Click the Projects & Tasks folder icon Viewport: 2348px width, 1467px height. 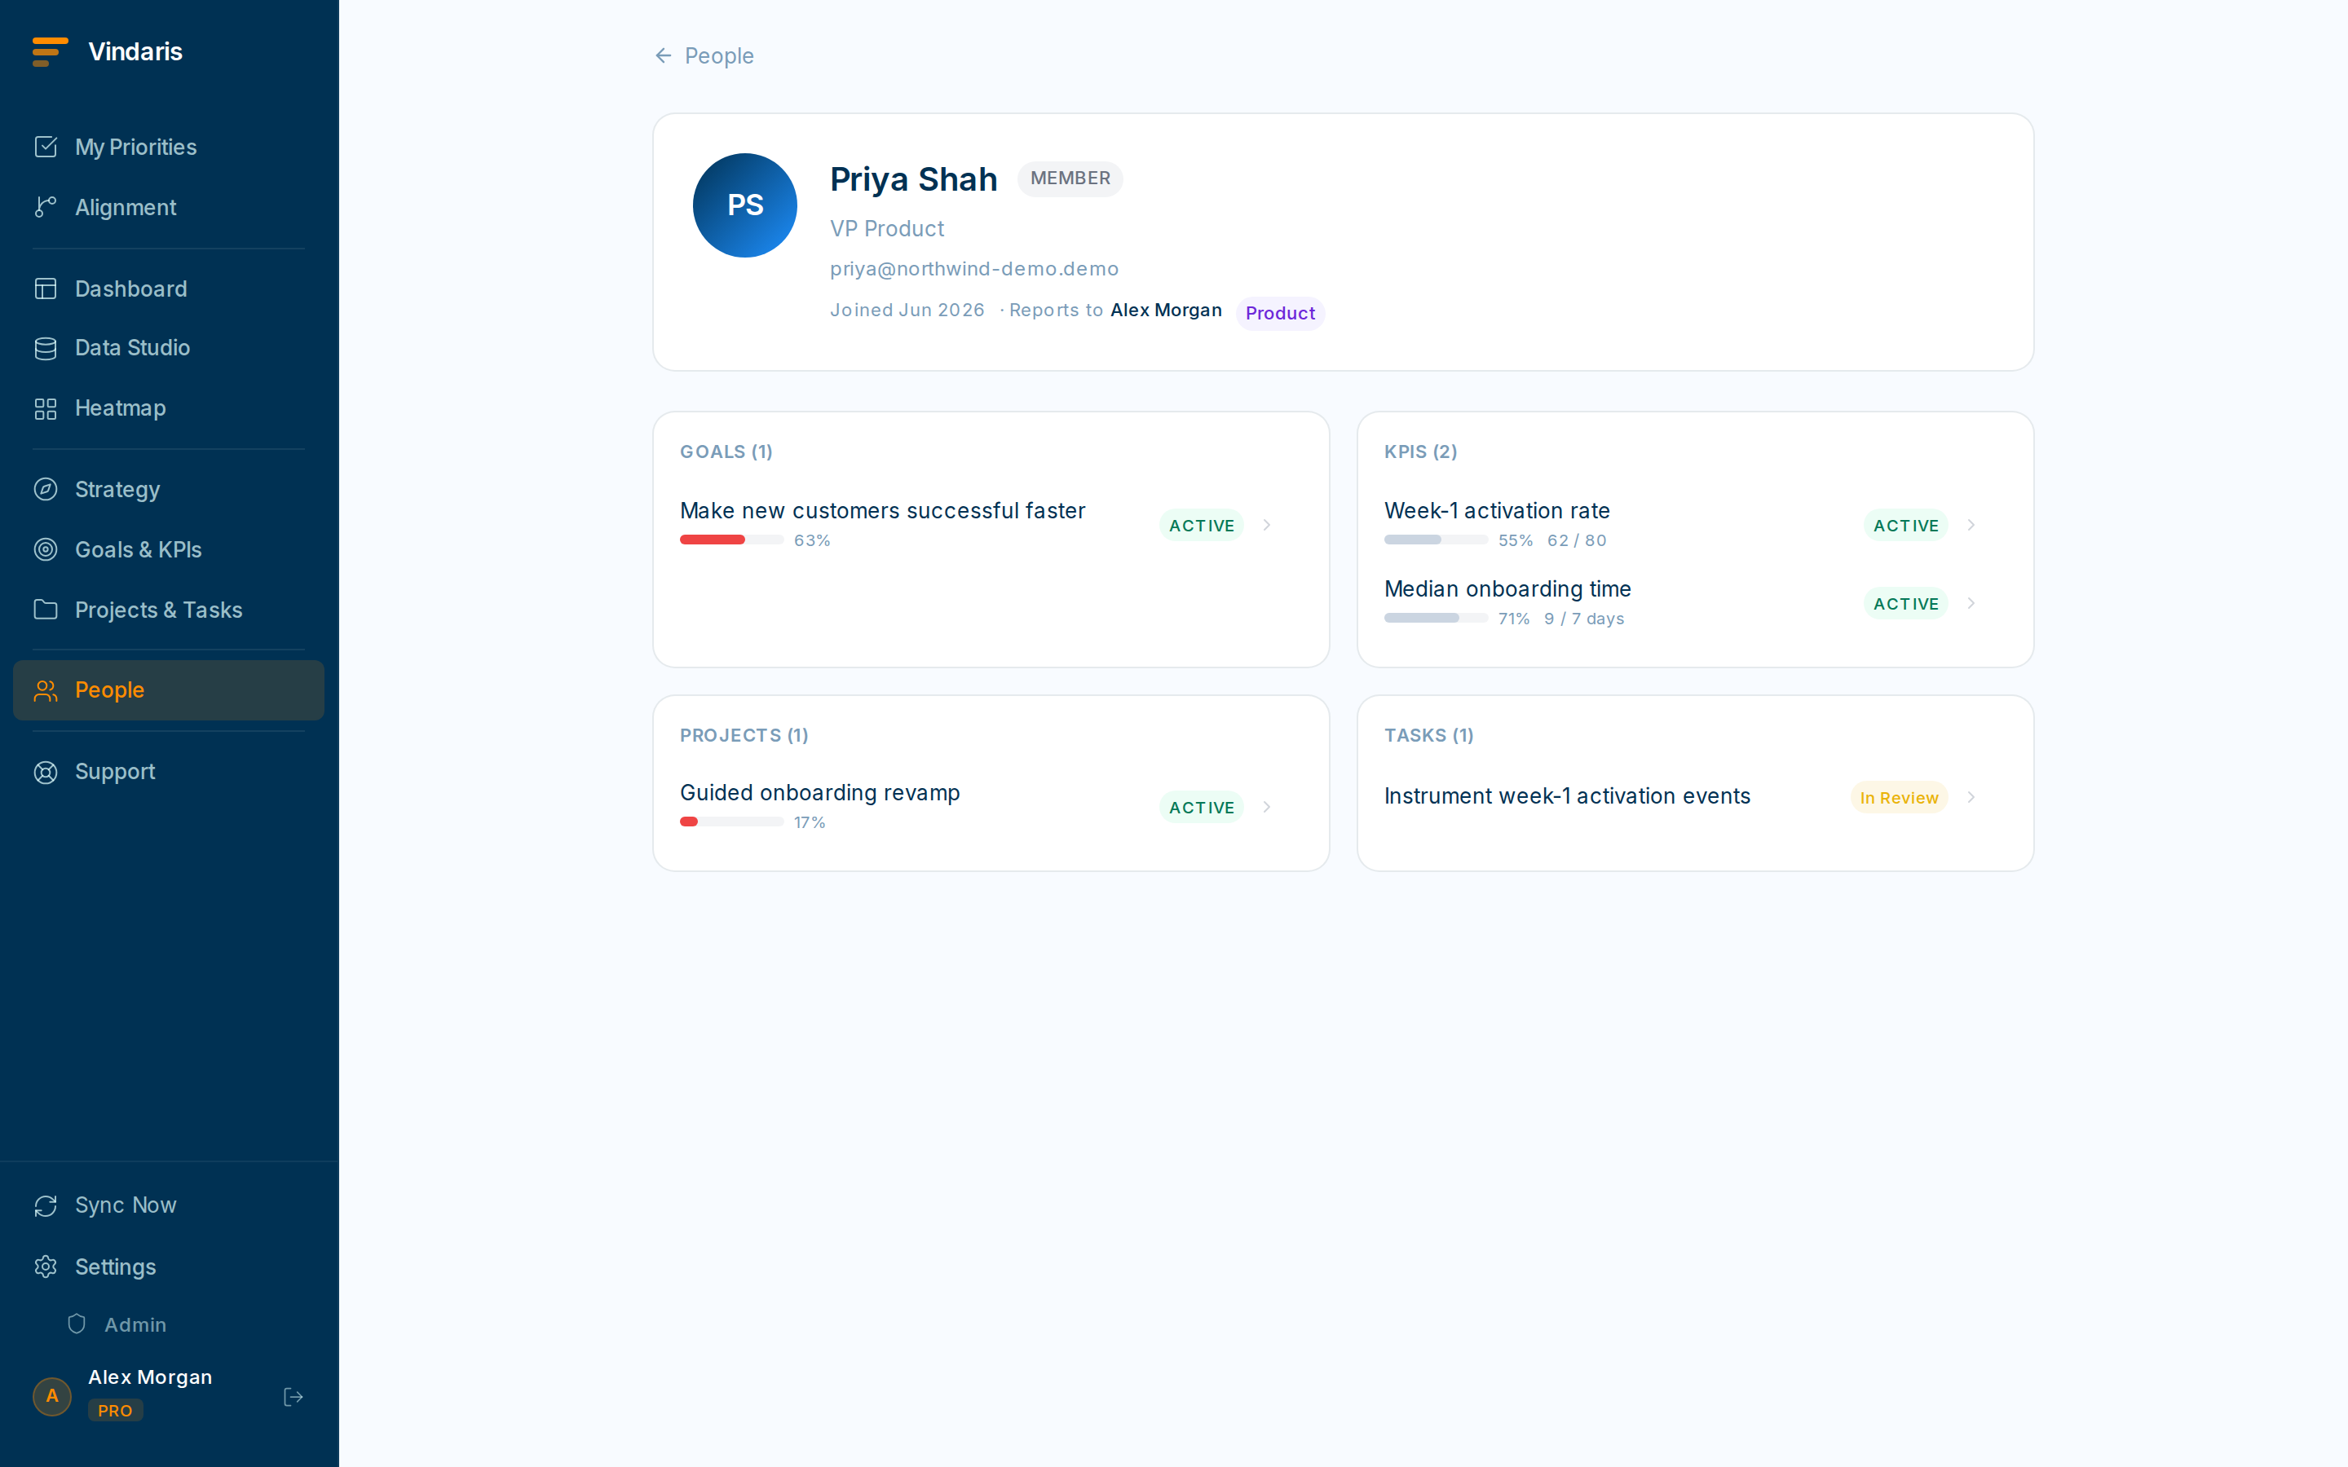click(x=46, y=610)
